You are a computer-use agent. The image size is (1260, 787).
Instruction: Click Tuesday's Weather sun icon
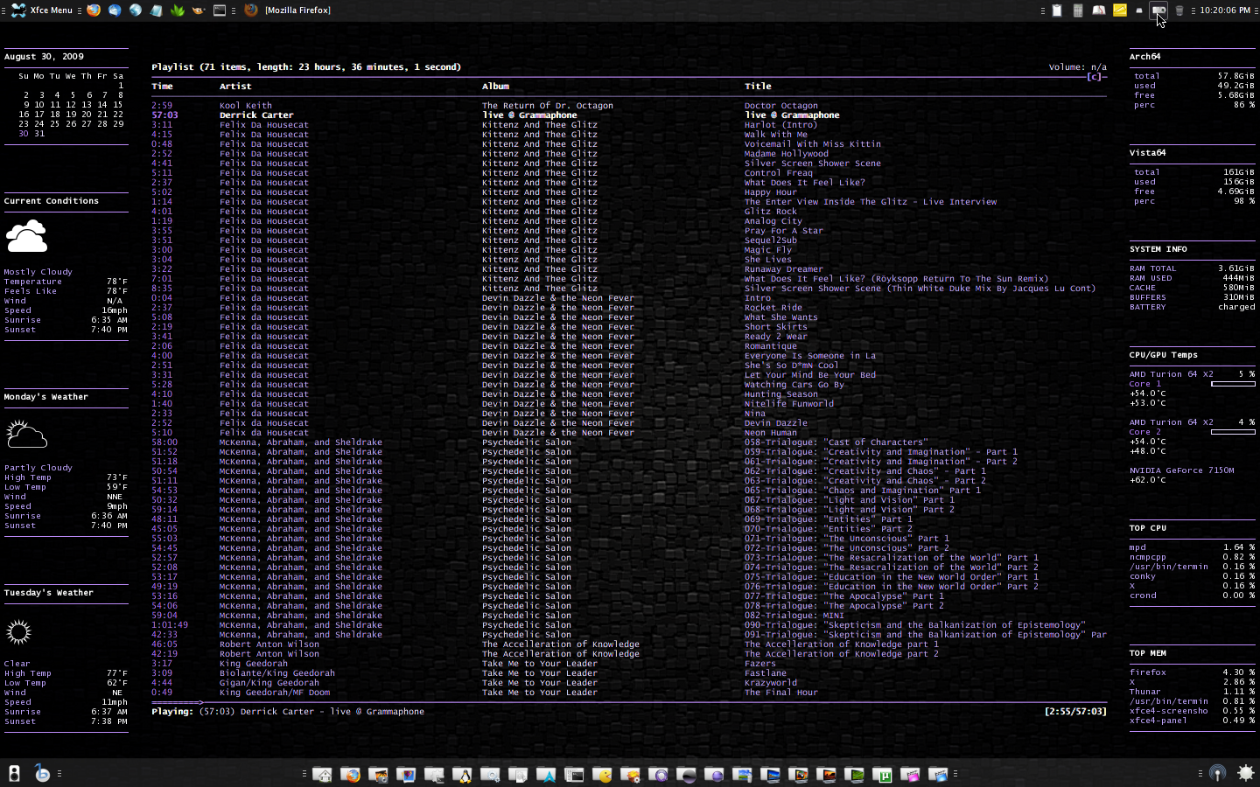coord(18,631)
